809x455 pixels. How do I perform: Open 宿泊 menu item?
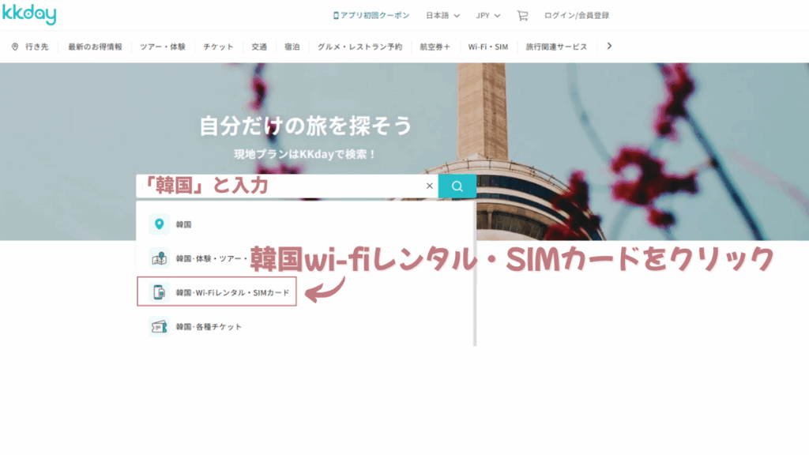[292, 47]
